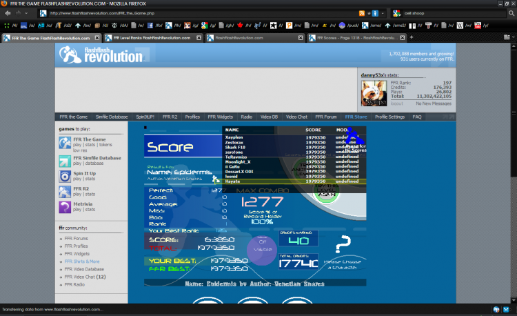Open FAQ nav menu item

coord(417,117)
